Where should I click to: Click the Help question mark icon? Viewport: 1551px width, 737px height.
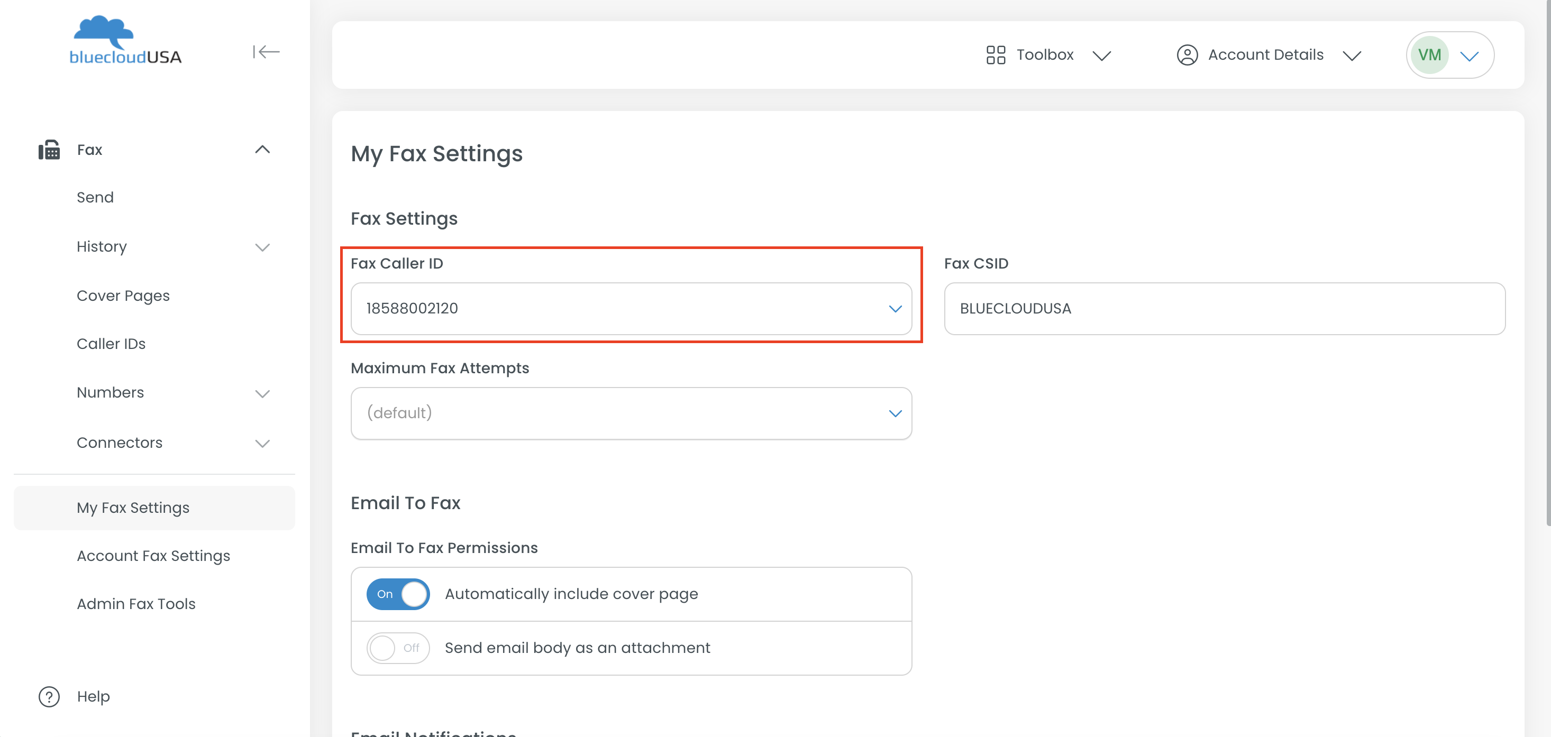click(x=49, y=696)
